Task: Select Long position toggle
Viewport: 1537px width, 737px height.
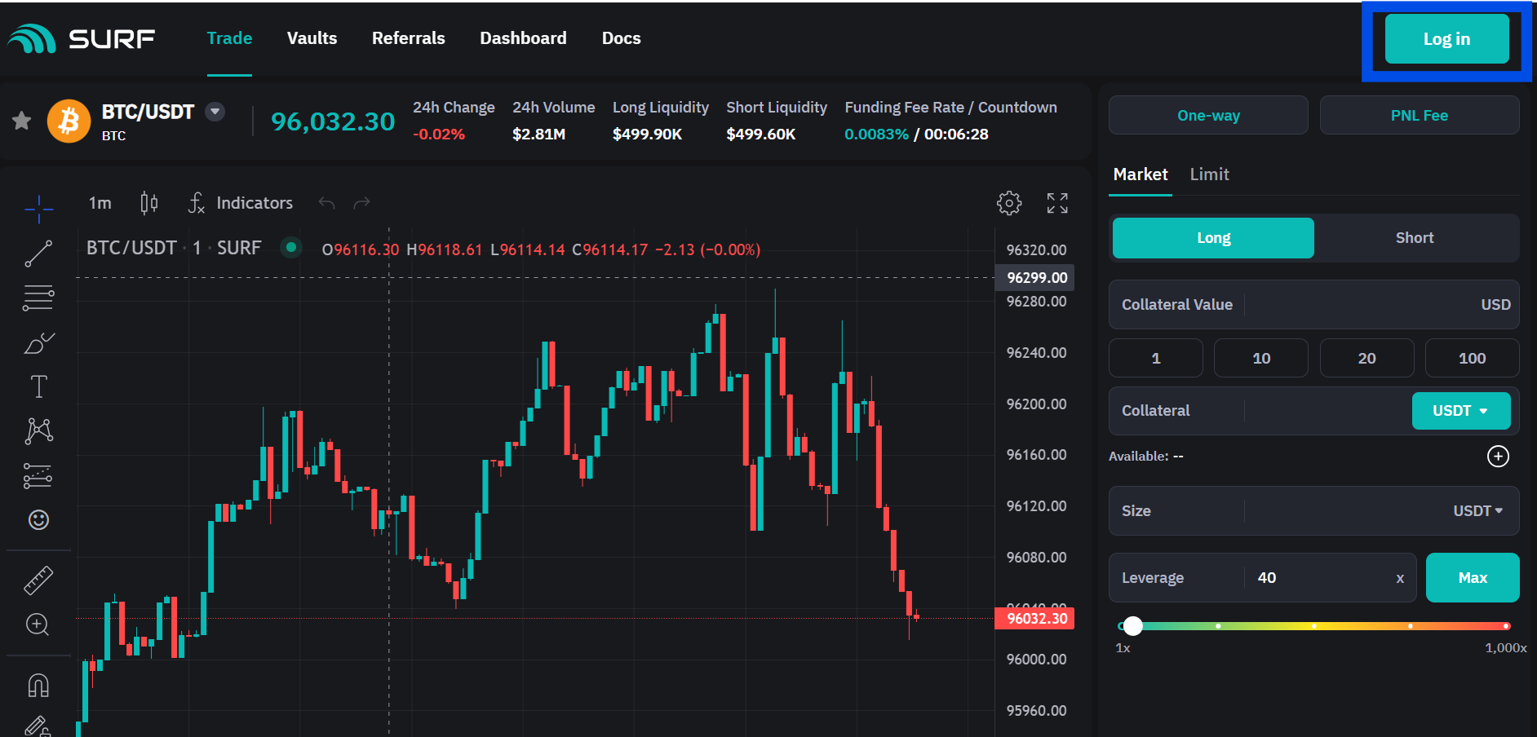Action: coord(1213,238)
